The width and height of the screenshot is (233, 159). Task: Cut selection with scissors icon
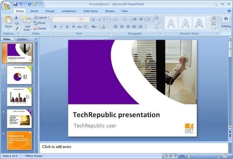tap(16, 17)
